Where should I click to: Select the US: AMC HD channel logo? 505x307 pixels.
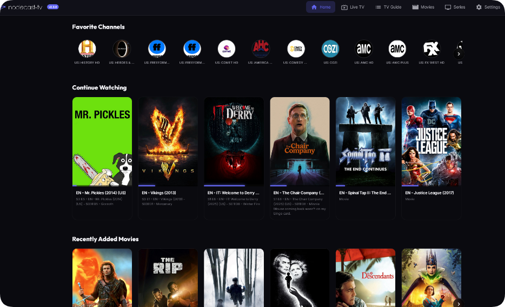click(364, 49)
